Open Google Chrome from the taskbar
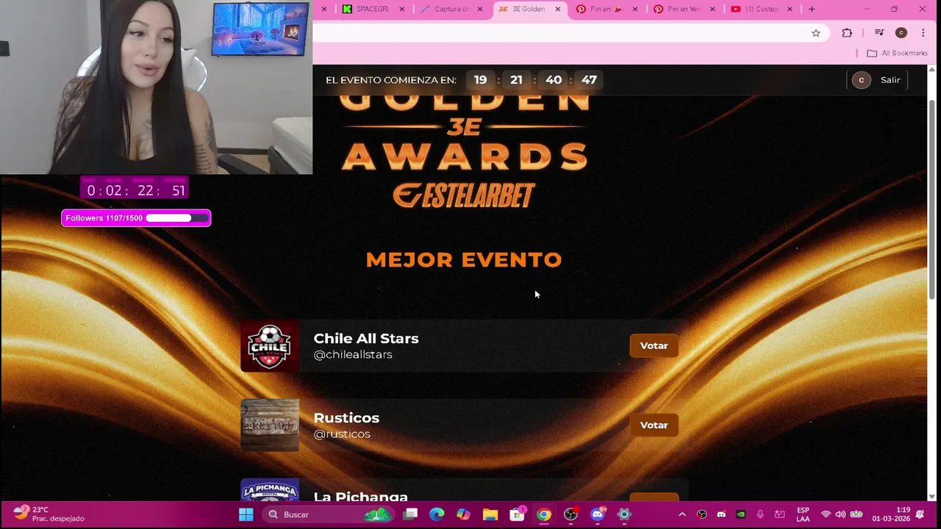Screen dimensions: 941x529 [x=544, y=514]
